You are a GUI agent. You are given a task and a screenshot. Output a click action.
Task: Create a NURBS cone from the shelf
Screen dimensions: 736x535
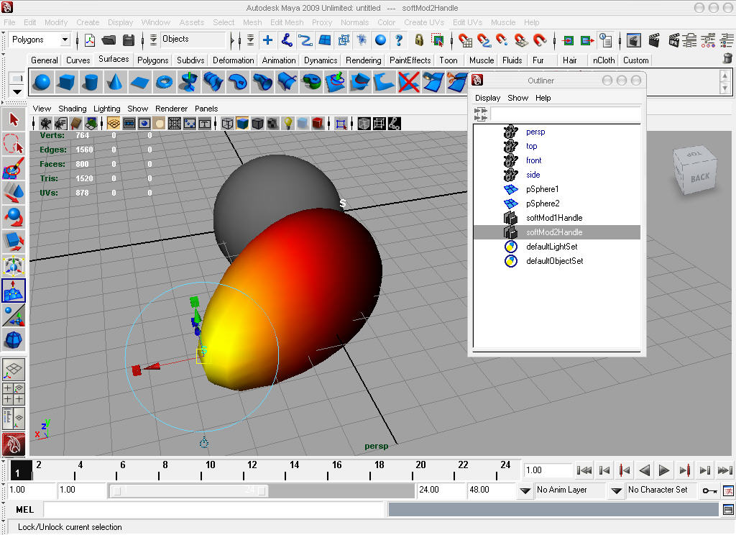tap(114, 82)
